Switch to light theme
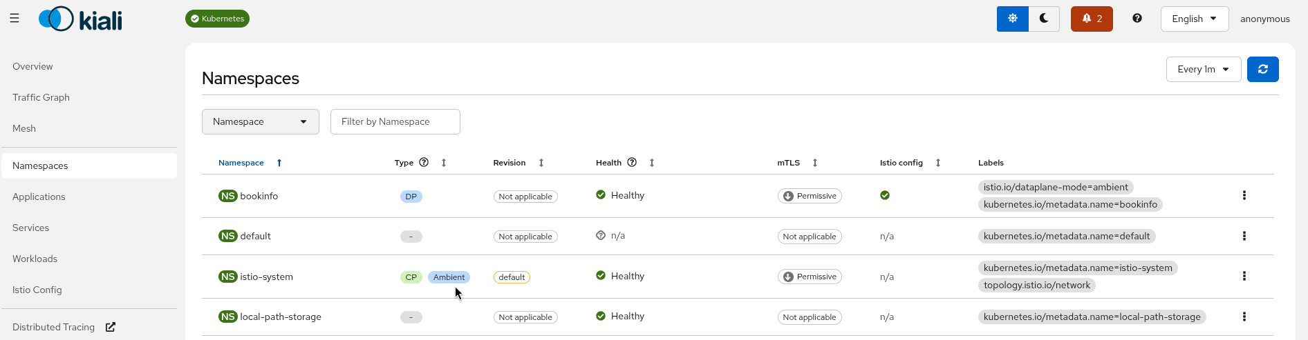This screenshot has height=340, width=1308. coord(1012,19)
